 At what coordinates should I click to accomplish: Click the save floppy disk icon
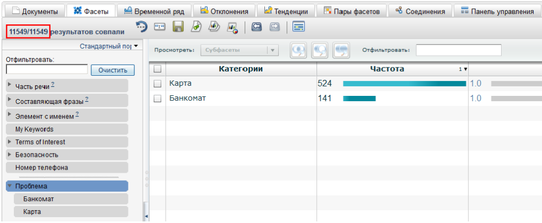click(x=178, y=27)
